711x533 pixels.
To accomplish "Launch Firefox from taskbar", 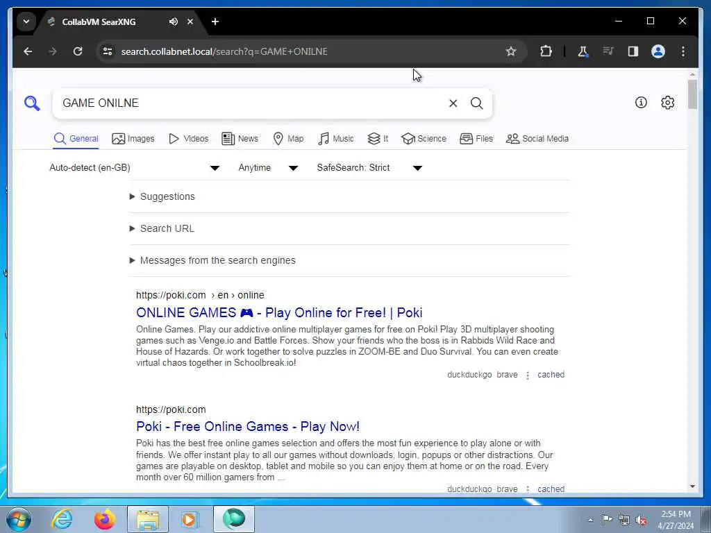I will [105, 519].
